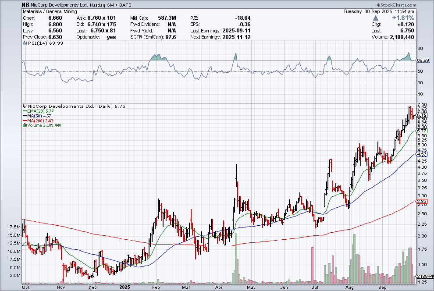This screenshot has height=291, width=434.
Task: Click the volume bars legend icon
Action: click(25, 125)
